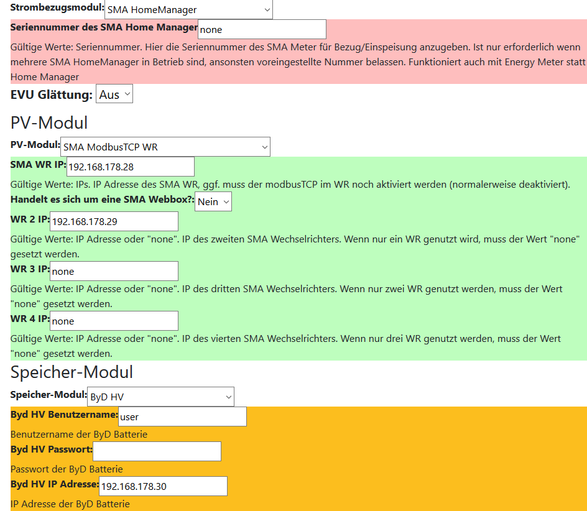Click the WR 2 IP input field
This screenshot has height=511, width=587.
coord(114,221)
